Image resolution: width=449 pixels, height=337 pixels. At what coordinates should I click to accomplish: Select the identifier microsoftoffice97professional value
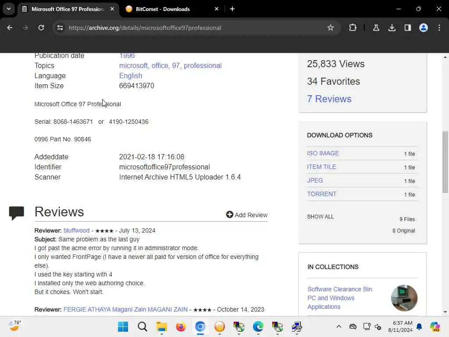click(x=164, y=167)
